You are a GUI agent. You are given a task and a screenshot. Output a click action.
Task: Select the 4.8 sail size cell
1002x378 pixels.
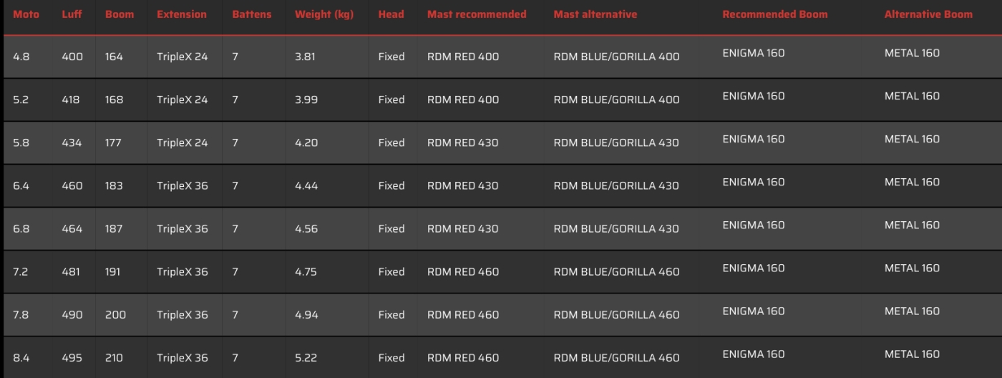coord(21,57)
